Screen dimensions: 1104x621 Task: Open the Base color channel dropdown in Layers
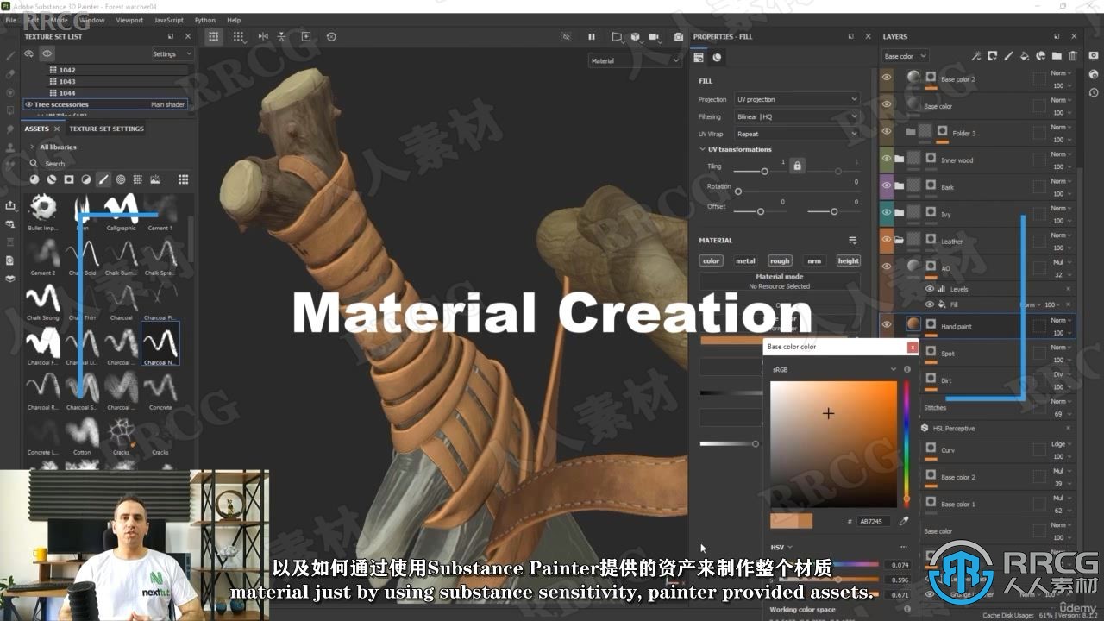tap(905, 56)
